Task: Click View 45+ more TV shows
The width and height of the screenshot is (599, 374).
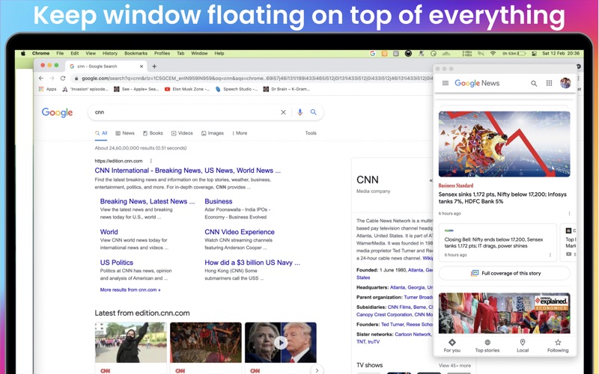Action: (454, 366)
